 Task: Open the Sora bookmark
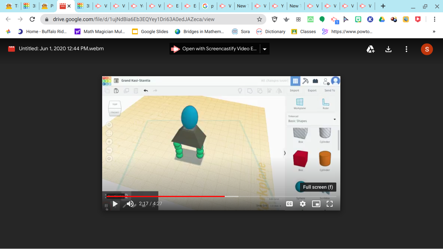click(241, 31)
